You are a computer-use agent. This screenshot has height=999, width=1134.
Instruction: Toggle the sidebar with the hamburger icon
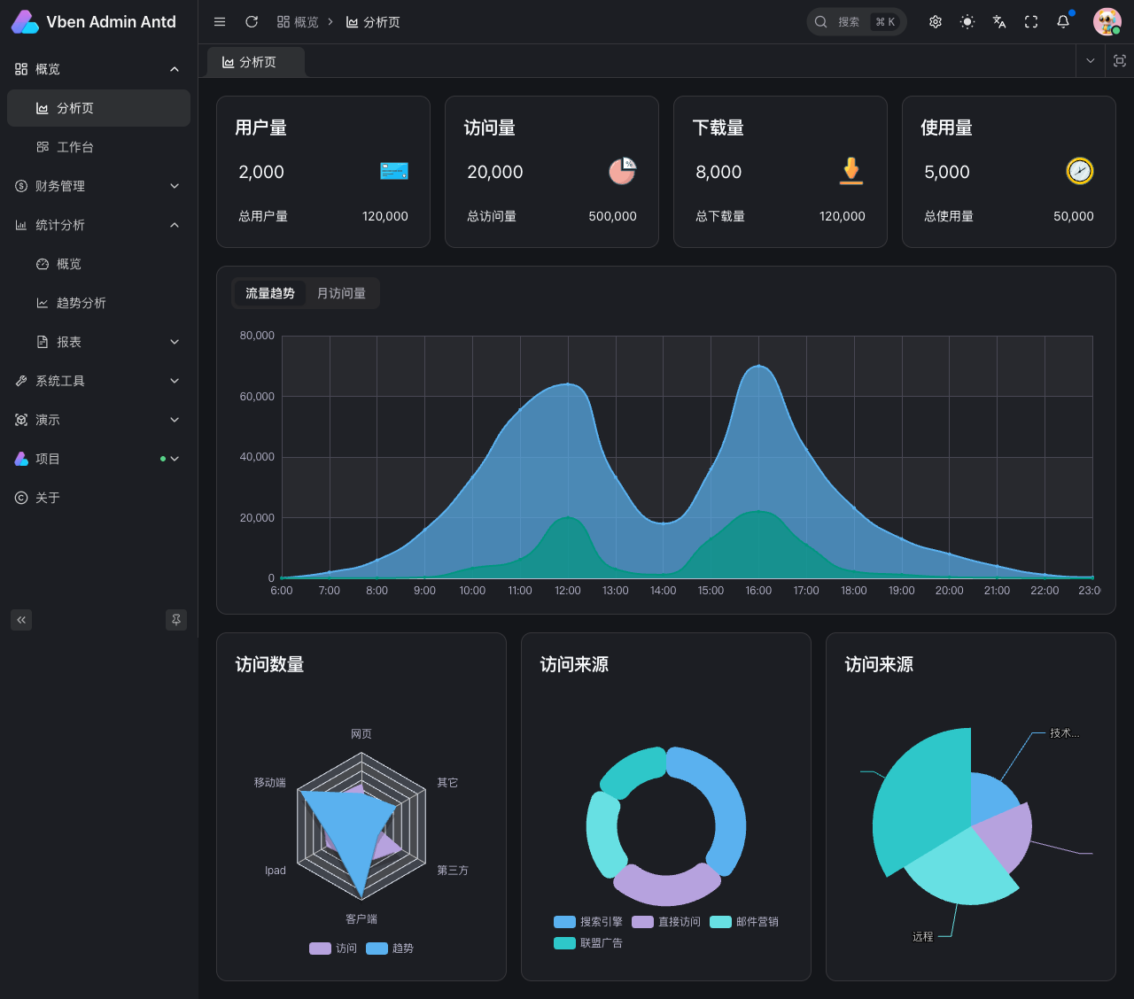point(220,22)
